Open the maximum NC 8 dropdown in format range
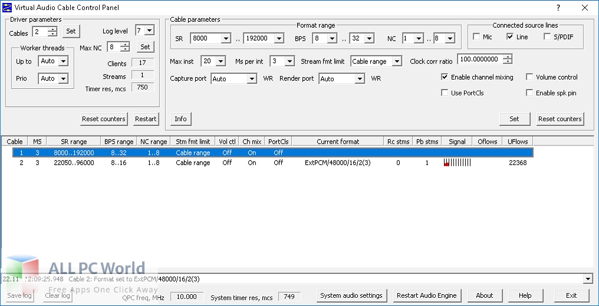The image size is (599, 306). click(450, 38)
